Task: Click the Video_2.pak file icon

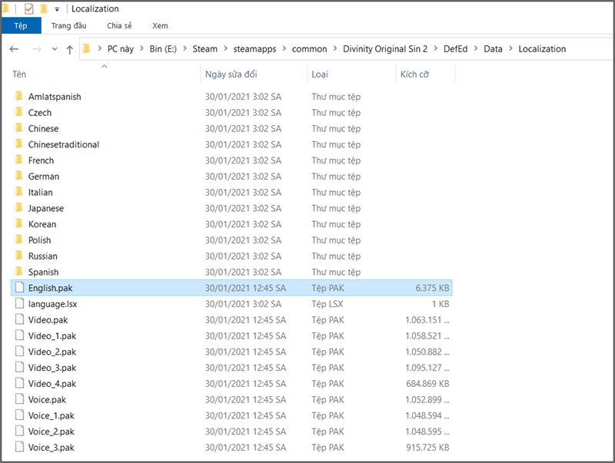Action: (19, 352)
